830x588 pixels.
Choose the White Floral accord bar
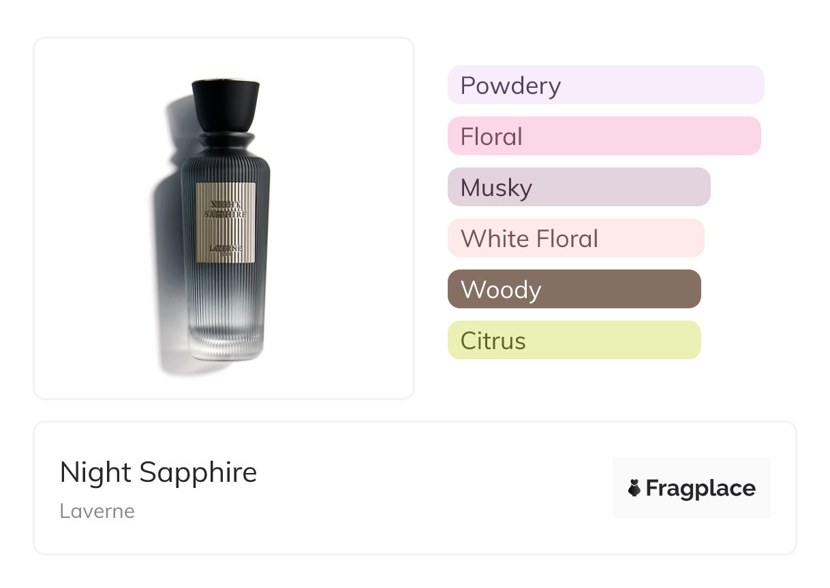[x=575, y=238]
